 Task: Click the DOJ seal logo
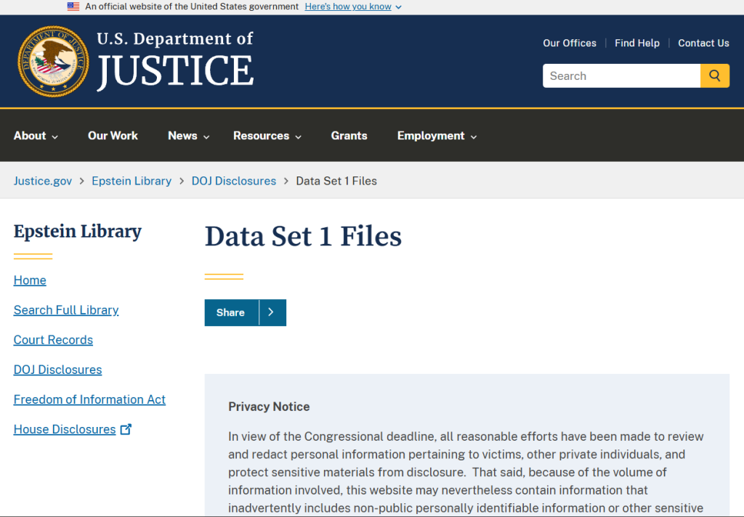[x=52, y=61]
